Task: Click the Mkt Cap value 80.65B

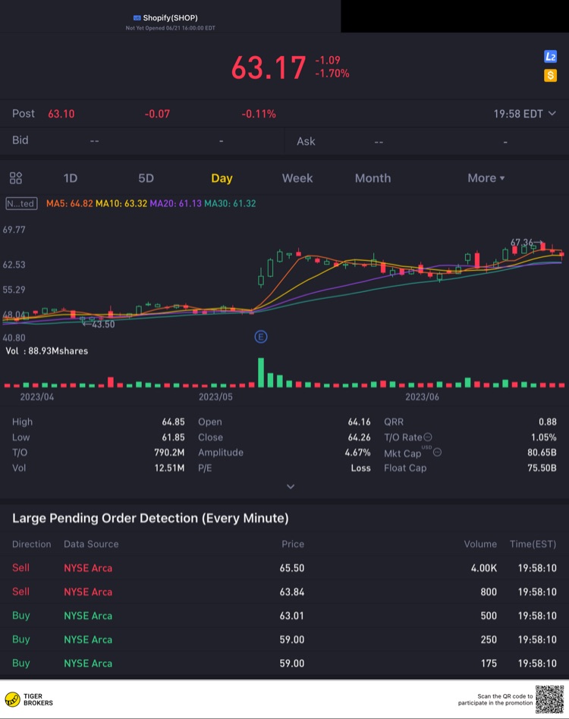Action: tap(542, 453)
